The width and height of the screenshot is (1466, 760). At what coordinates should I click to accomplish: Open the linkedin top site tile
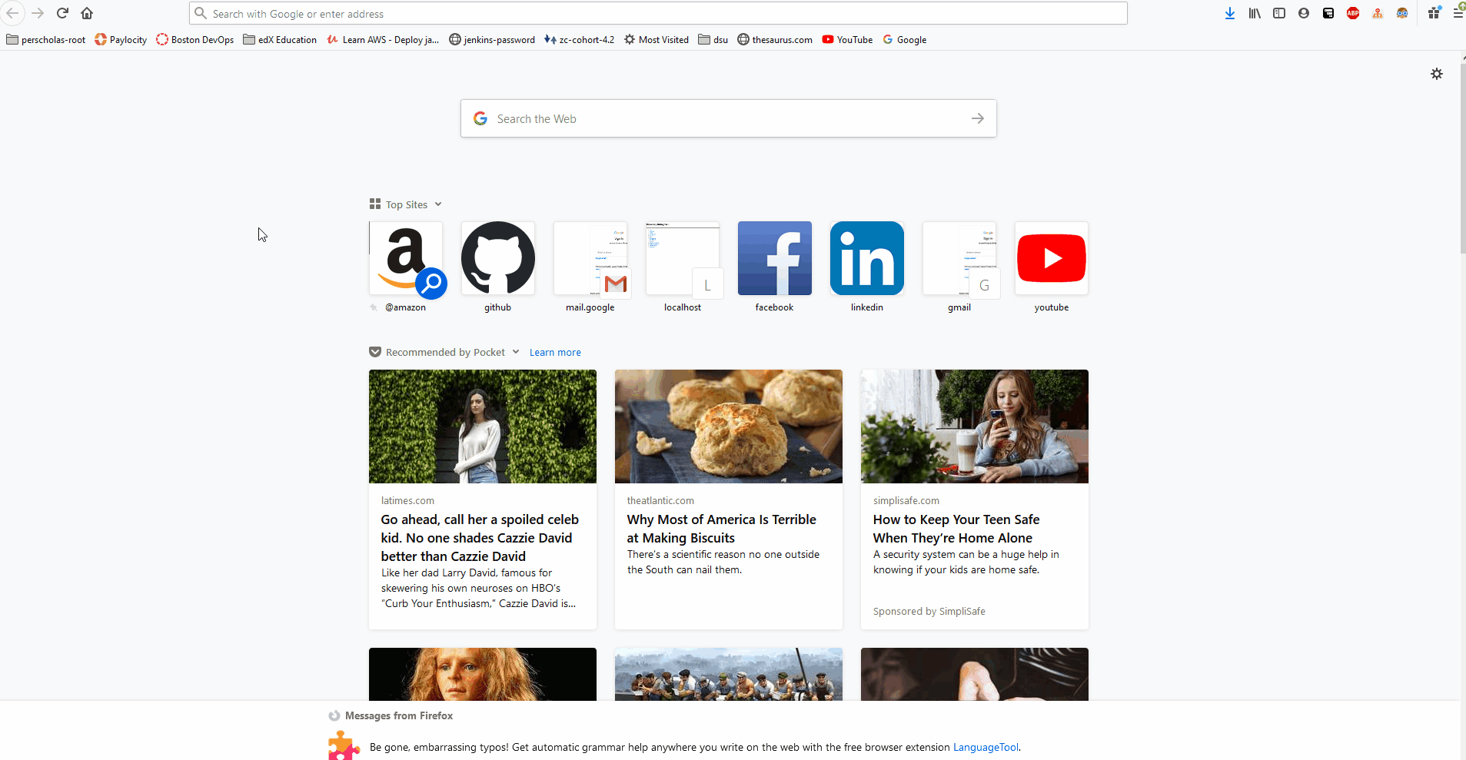866,259
